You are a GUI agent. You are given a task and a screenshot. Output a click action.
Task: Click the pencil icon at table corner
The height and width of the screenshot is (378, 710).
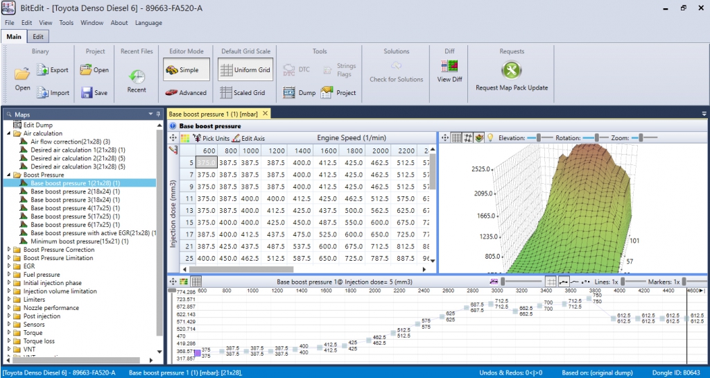click(173, 150)
